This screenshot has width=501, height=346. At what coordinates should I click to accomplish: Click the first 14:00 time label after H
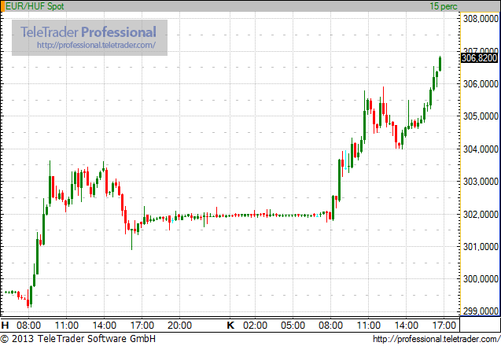pyautogui.click(x=104, y=326)
